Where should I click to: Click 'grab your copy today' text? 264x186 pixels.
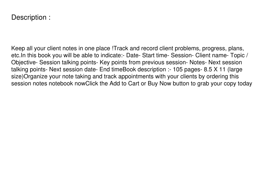(x=225, y=84)
